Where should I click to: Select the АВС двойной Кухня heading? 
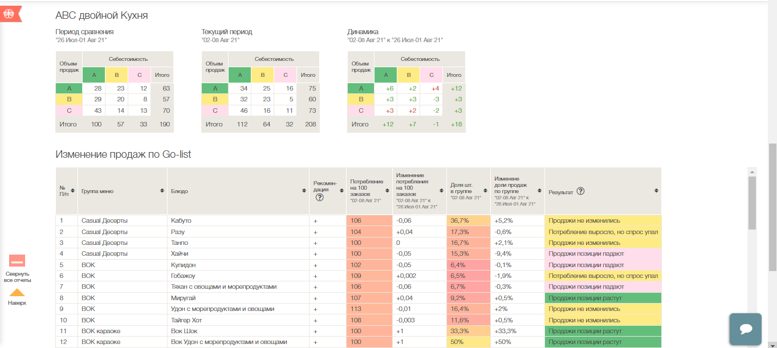coord(101,15)
